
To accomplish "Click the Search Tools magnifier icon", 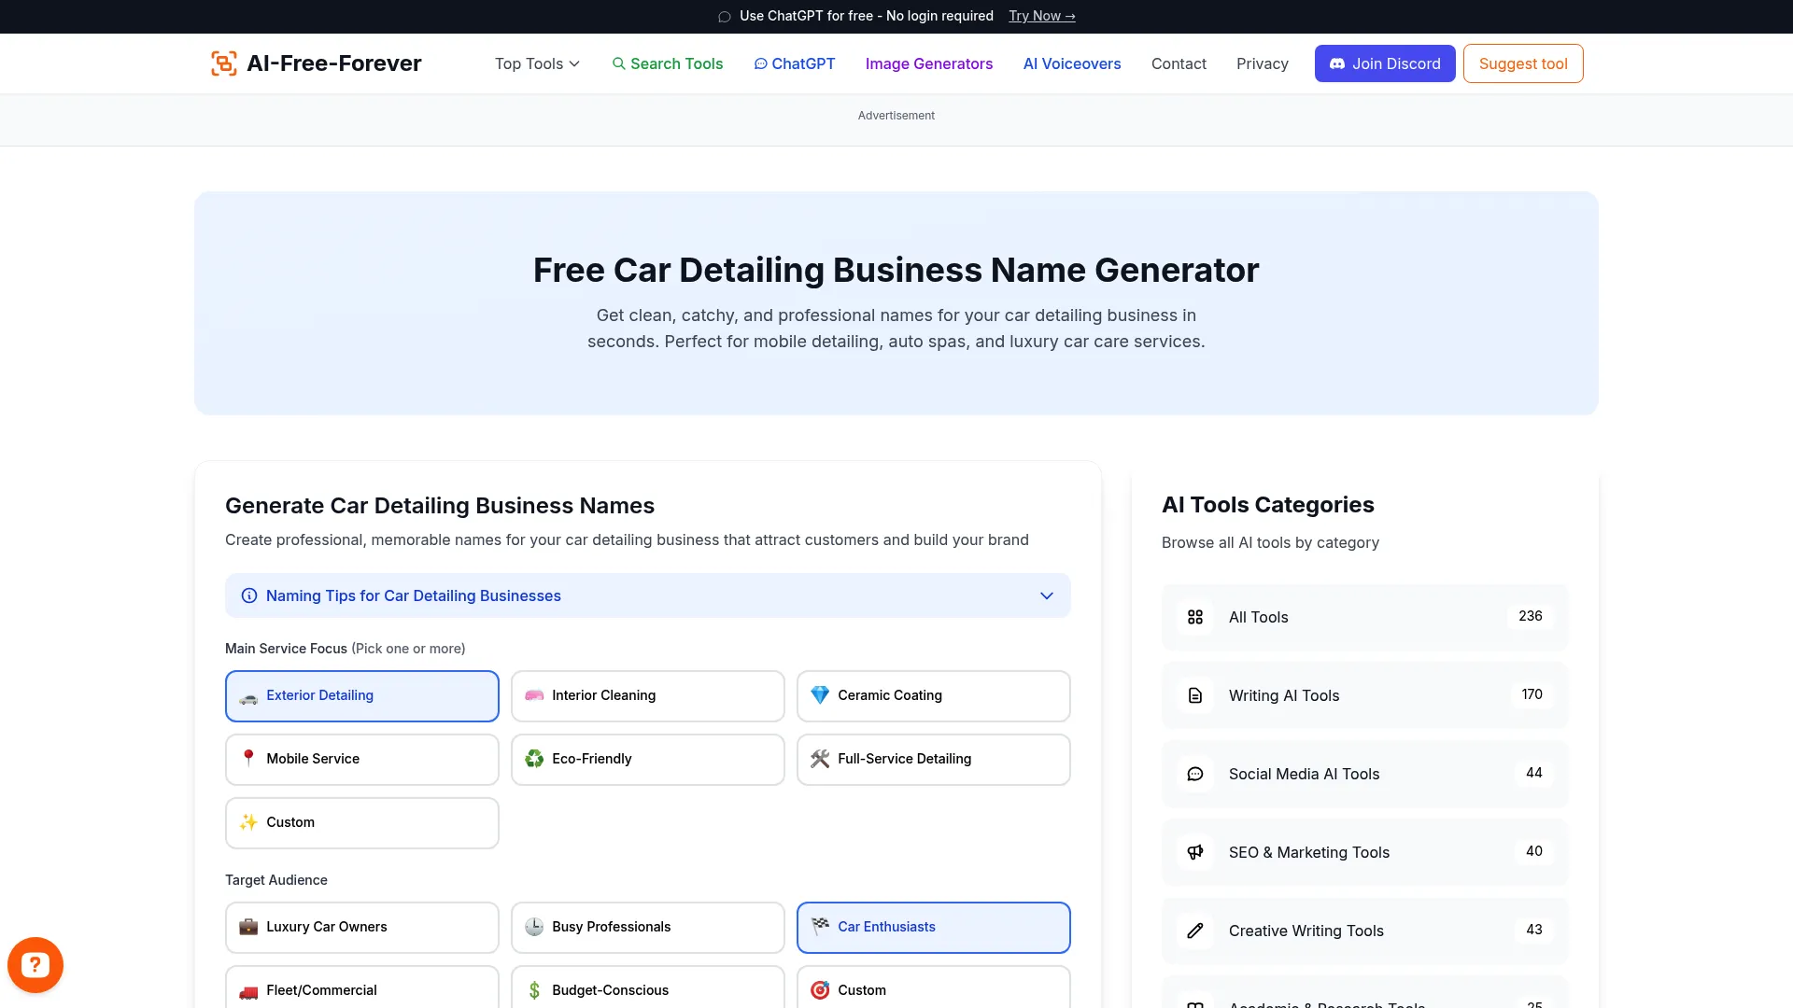I will click(619, 63).
